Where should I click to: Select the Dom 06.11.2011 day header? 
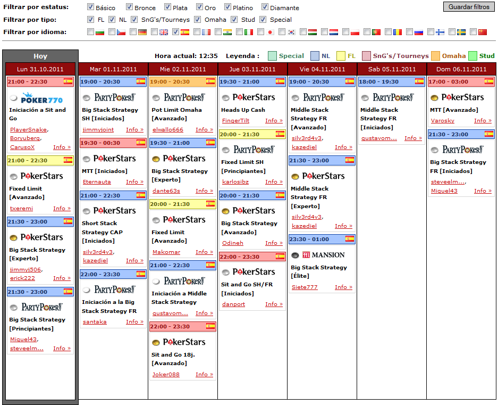point(461,69)
